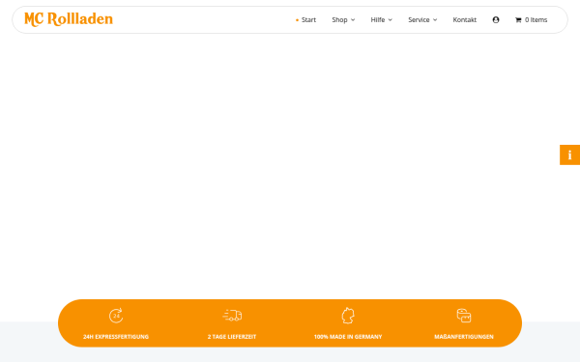Open the Hilfe menu

[x=378, y=20]
